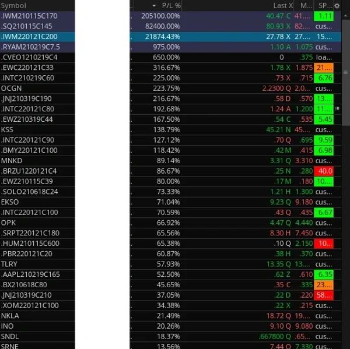Select the .BMY220121C100 symbol
This screenshot has height=349, width=350.
[x=29, y=150]
